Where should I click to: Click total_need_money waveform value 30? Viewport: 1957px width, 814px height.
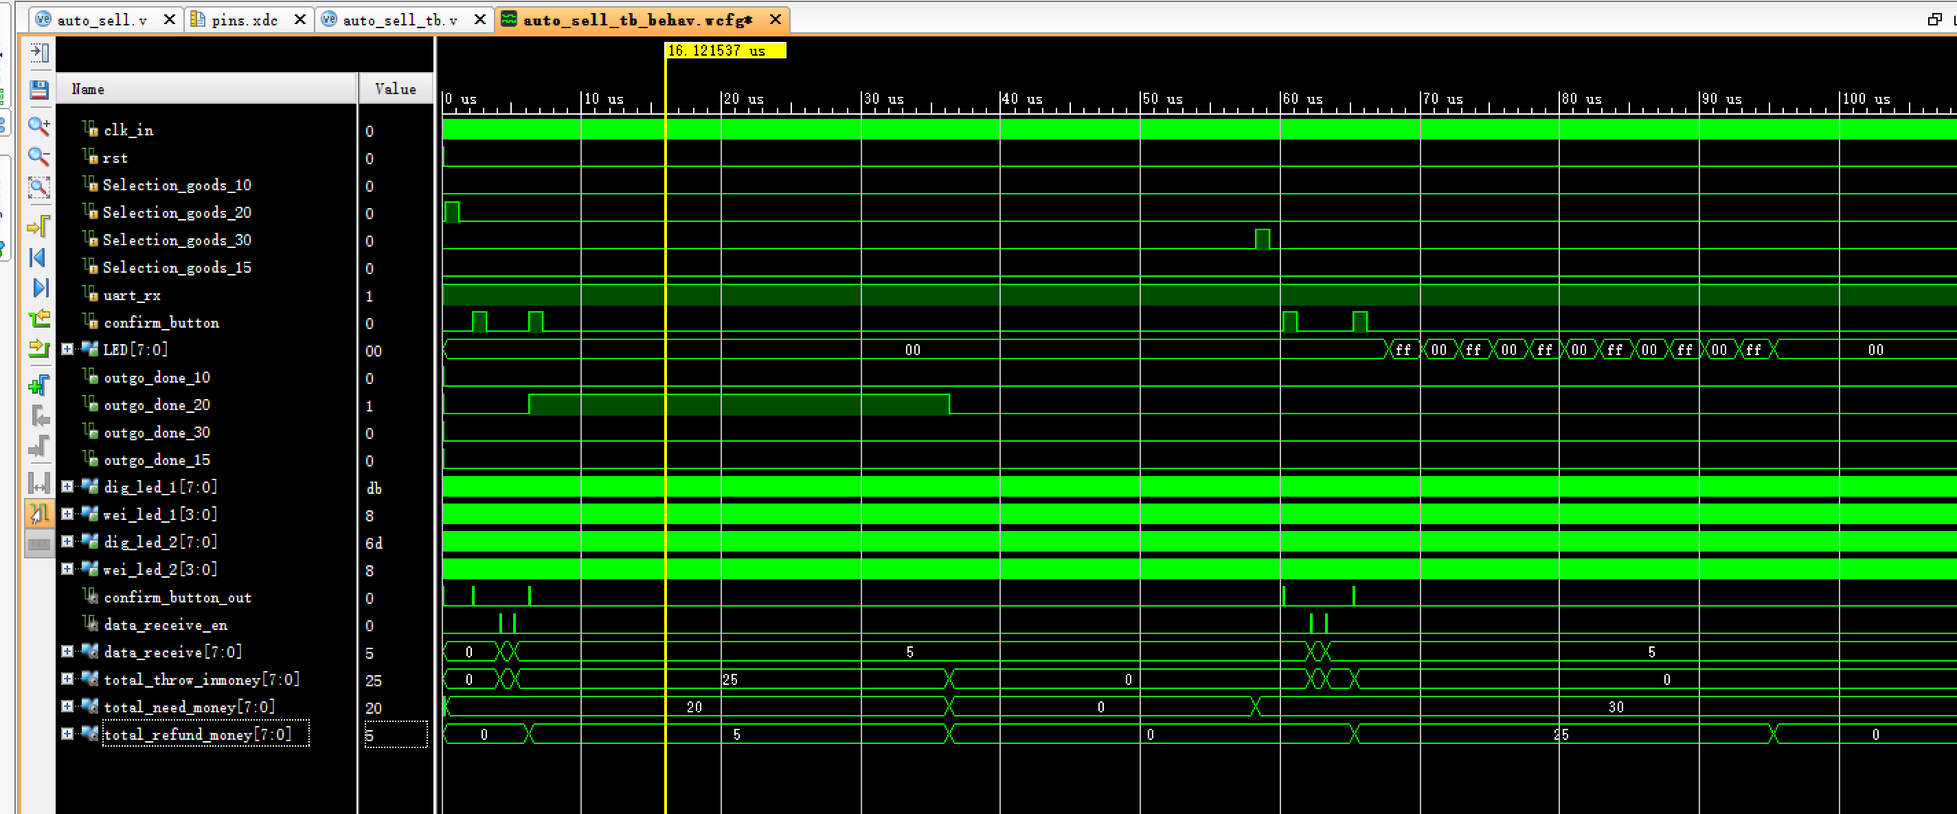(x=1616, y=707)
